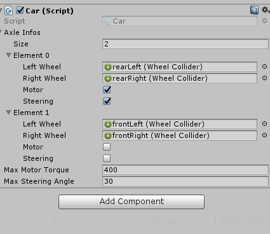Screen dimensions: 270x234
Task: Click the green Wheel Collider icon for frontLeft
Action: coord(108,124)
